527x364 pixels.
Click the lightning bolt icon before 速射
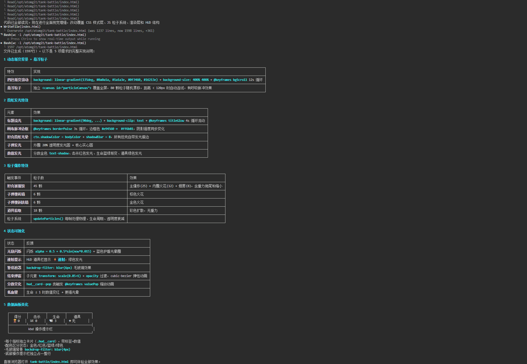point(55,259)
